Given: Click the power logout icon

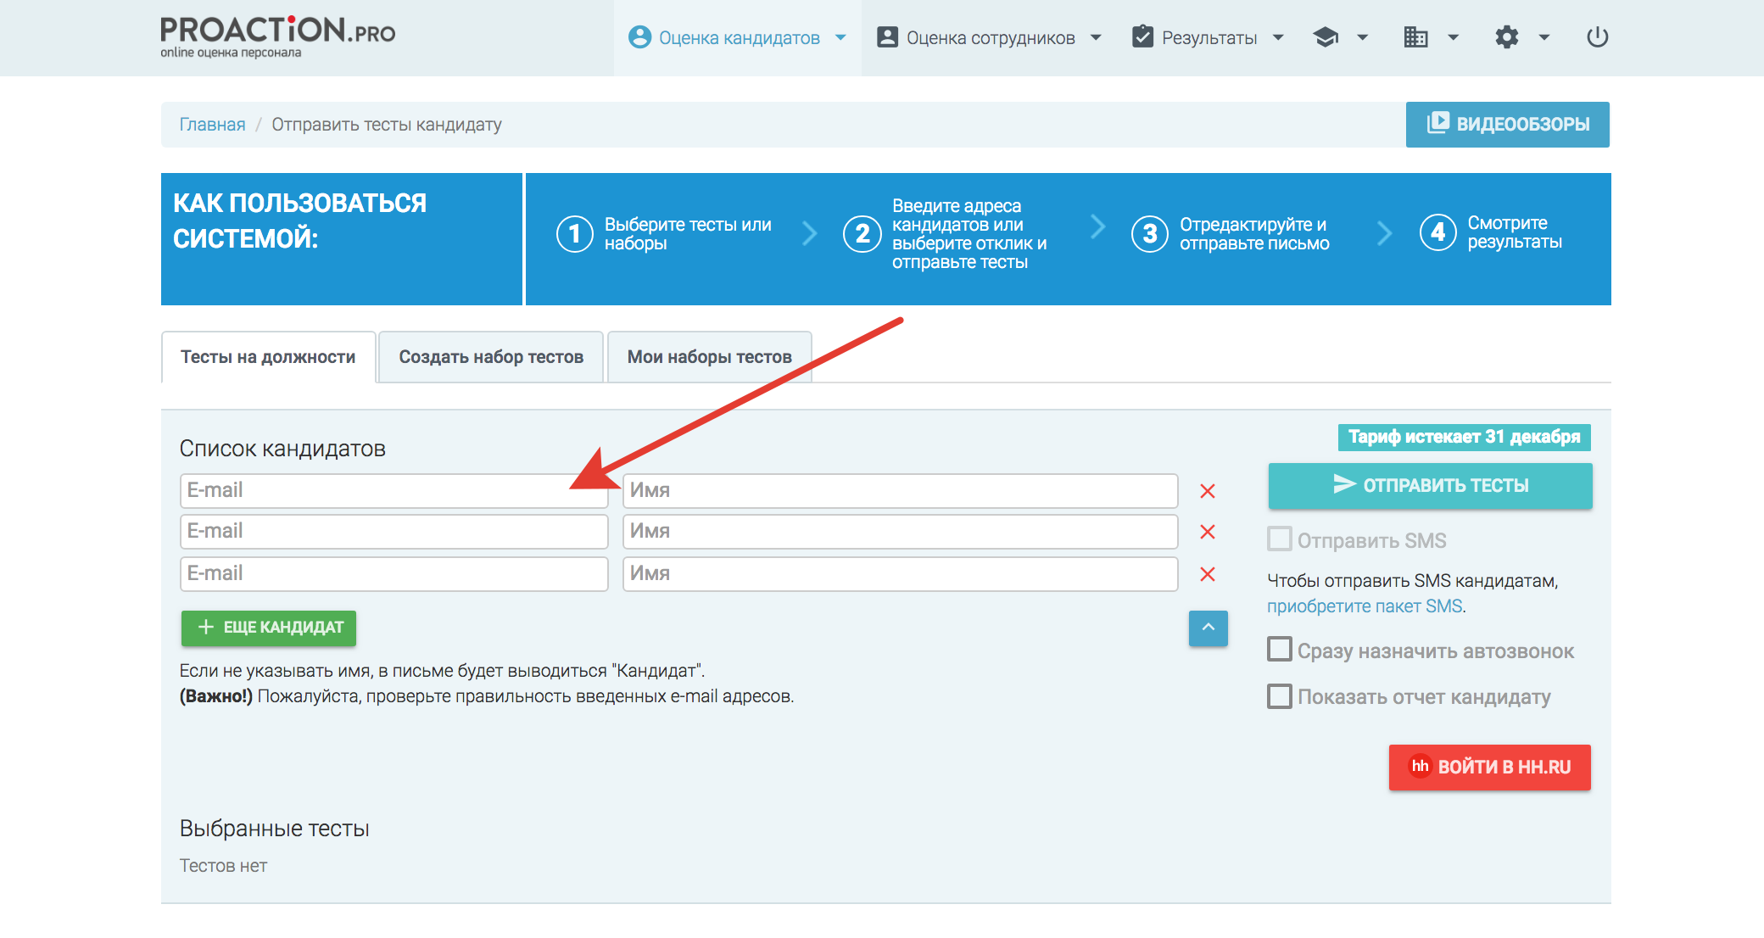Looking at the screenshot, I should 1597,37.
